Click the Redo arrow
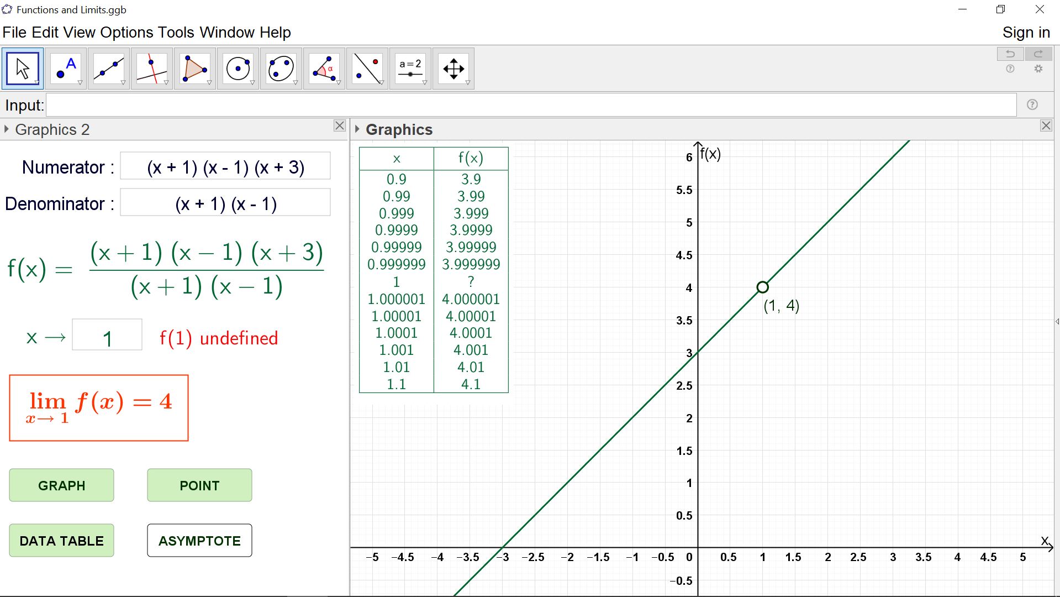This screenshot has height=597, width=1060. pyautogui.click(x=1038, y=54)
